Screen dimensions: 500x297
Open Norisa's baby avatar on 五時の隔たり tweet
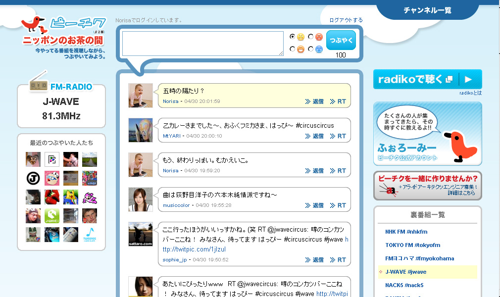pos(141,96)
